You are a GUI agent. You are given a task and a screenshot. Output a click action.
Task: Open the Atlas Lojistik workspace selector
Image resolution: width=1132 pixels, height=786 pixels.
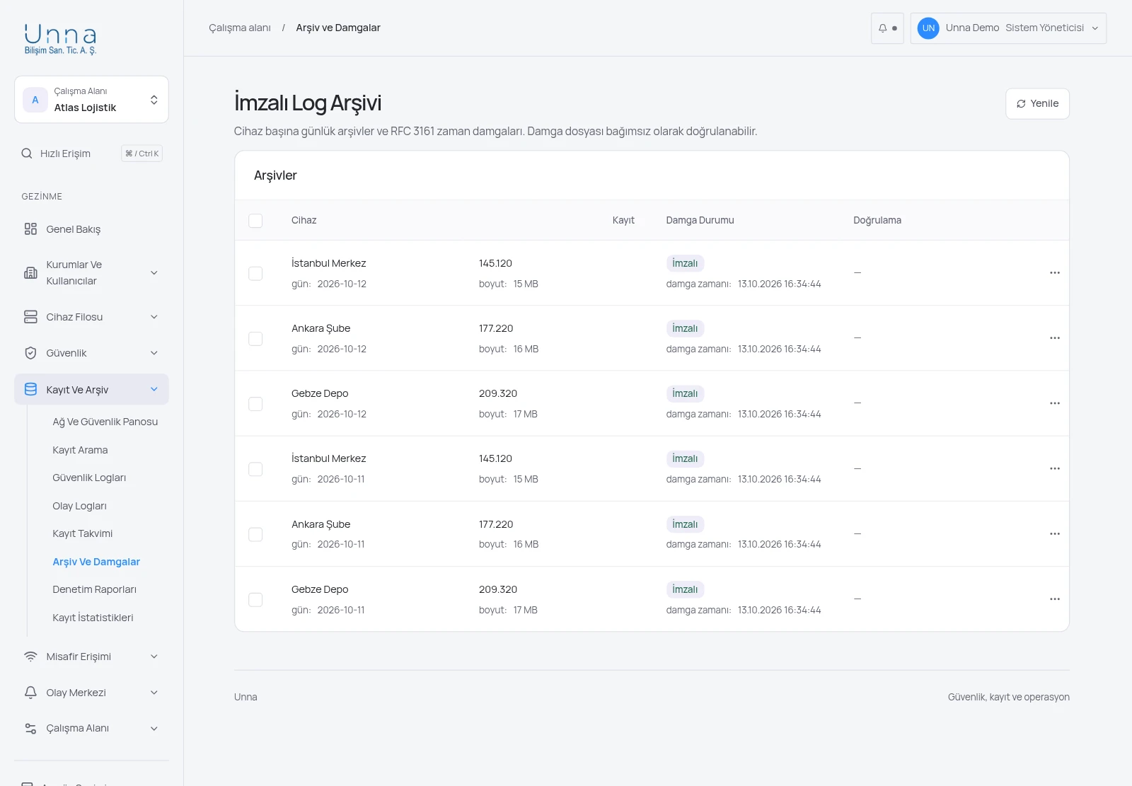pyautogui.click(x=91, y=100)
